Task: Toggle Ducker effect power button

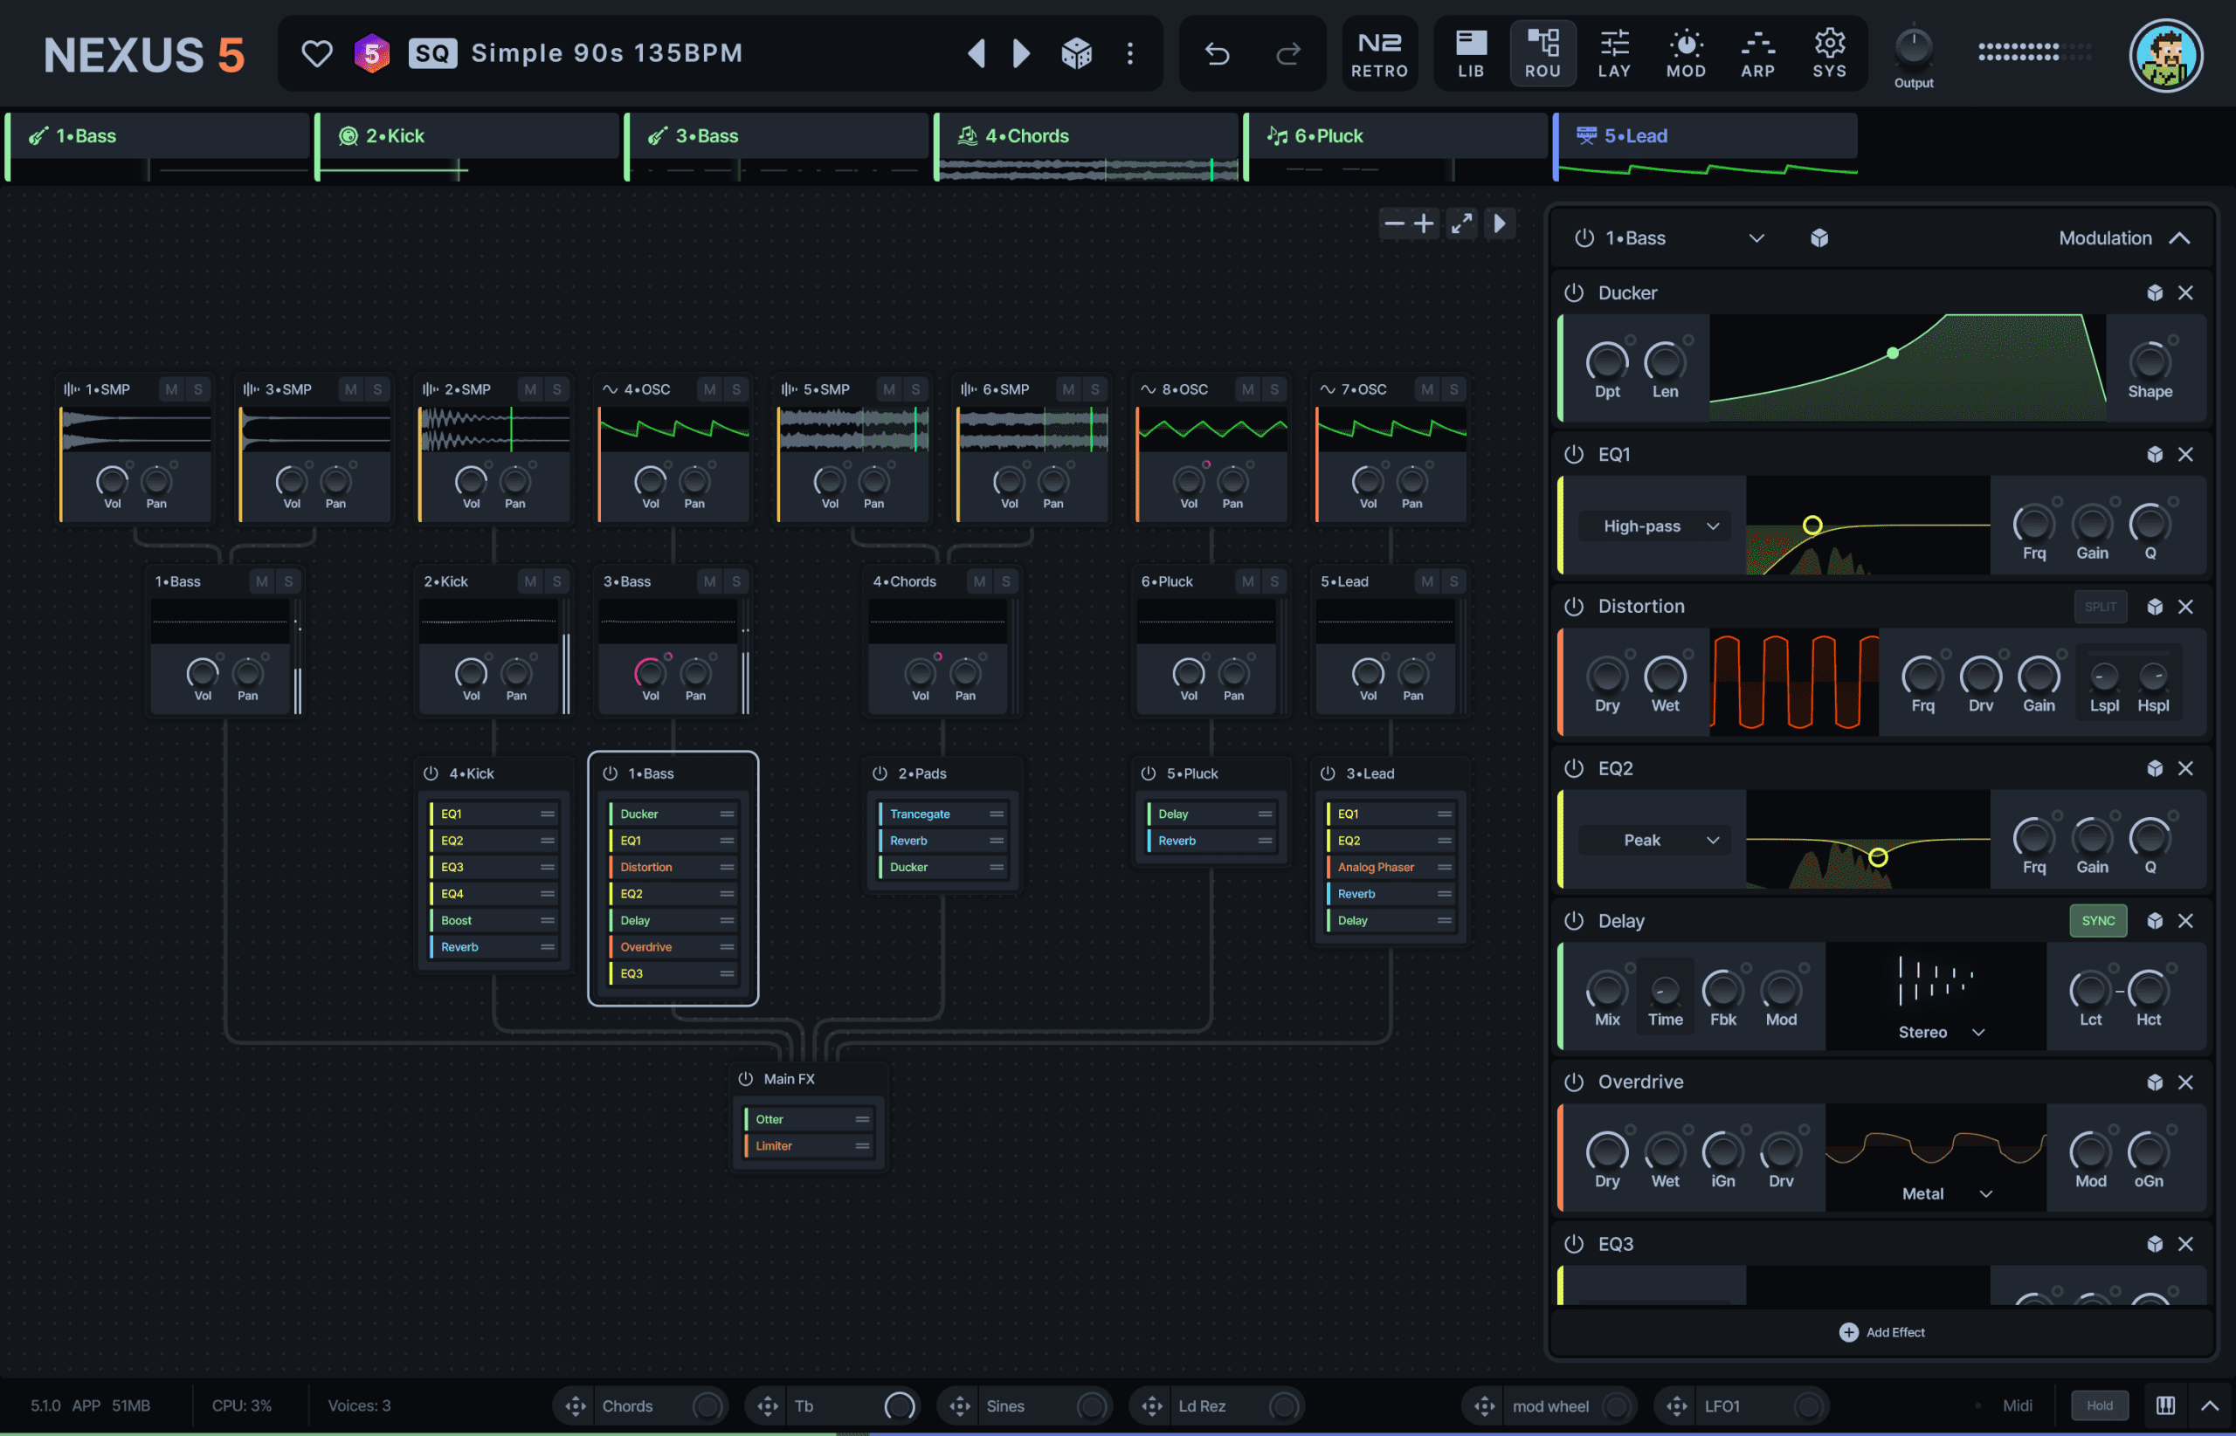Action: [1574, 292]
